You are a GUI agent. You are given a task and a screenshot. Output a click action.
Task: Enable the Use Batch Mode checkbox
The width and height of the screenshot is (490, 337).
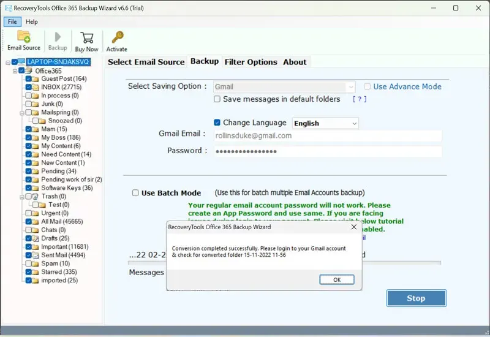[135, 193]
